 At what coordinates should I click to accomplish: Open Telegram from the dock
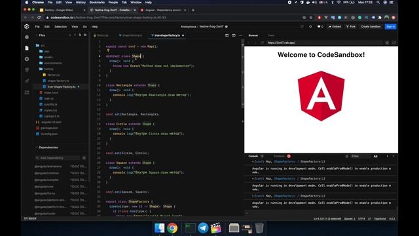pos(203,228)
